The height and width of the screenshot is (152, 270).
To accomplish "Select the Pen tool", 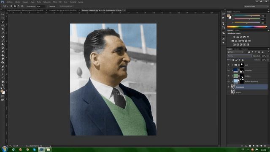I will [x=3, y=67].
